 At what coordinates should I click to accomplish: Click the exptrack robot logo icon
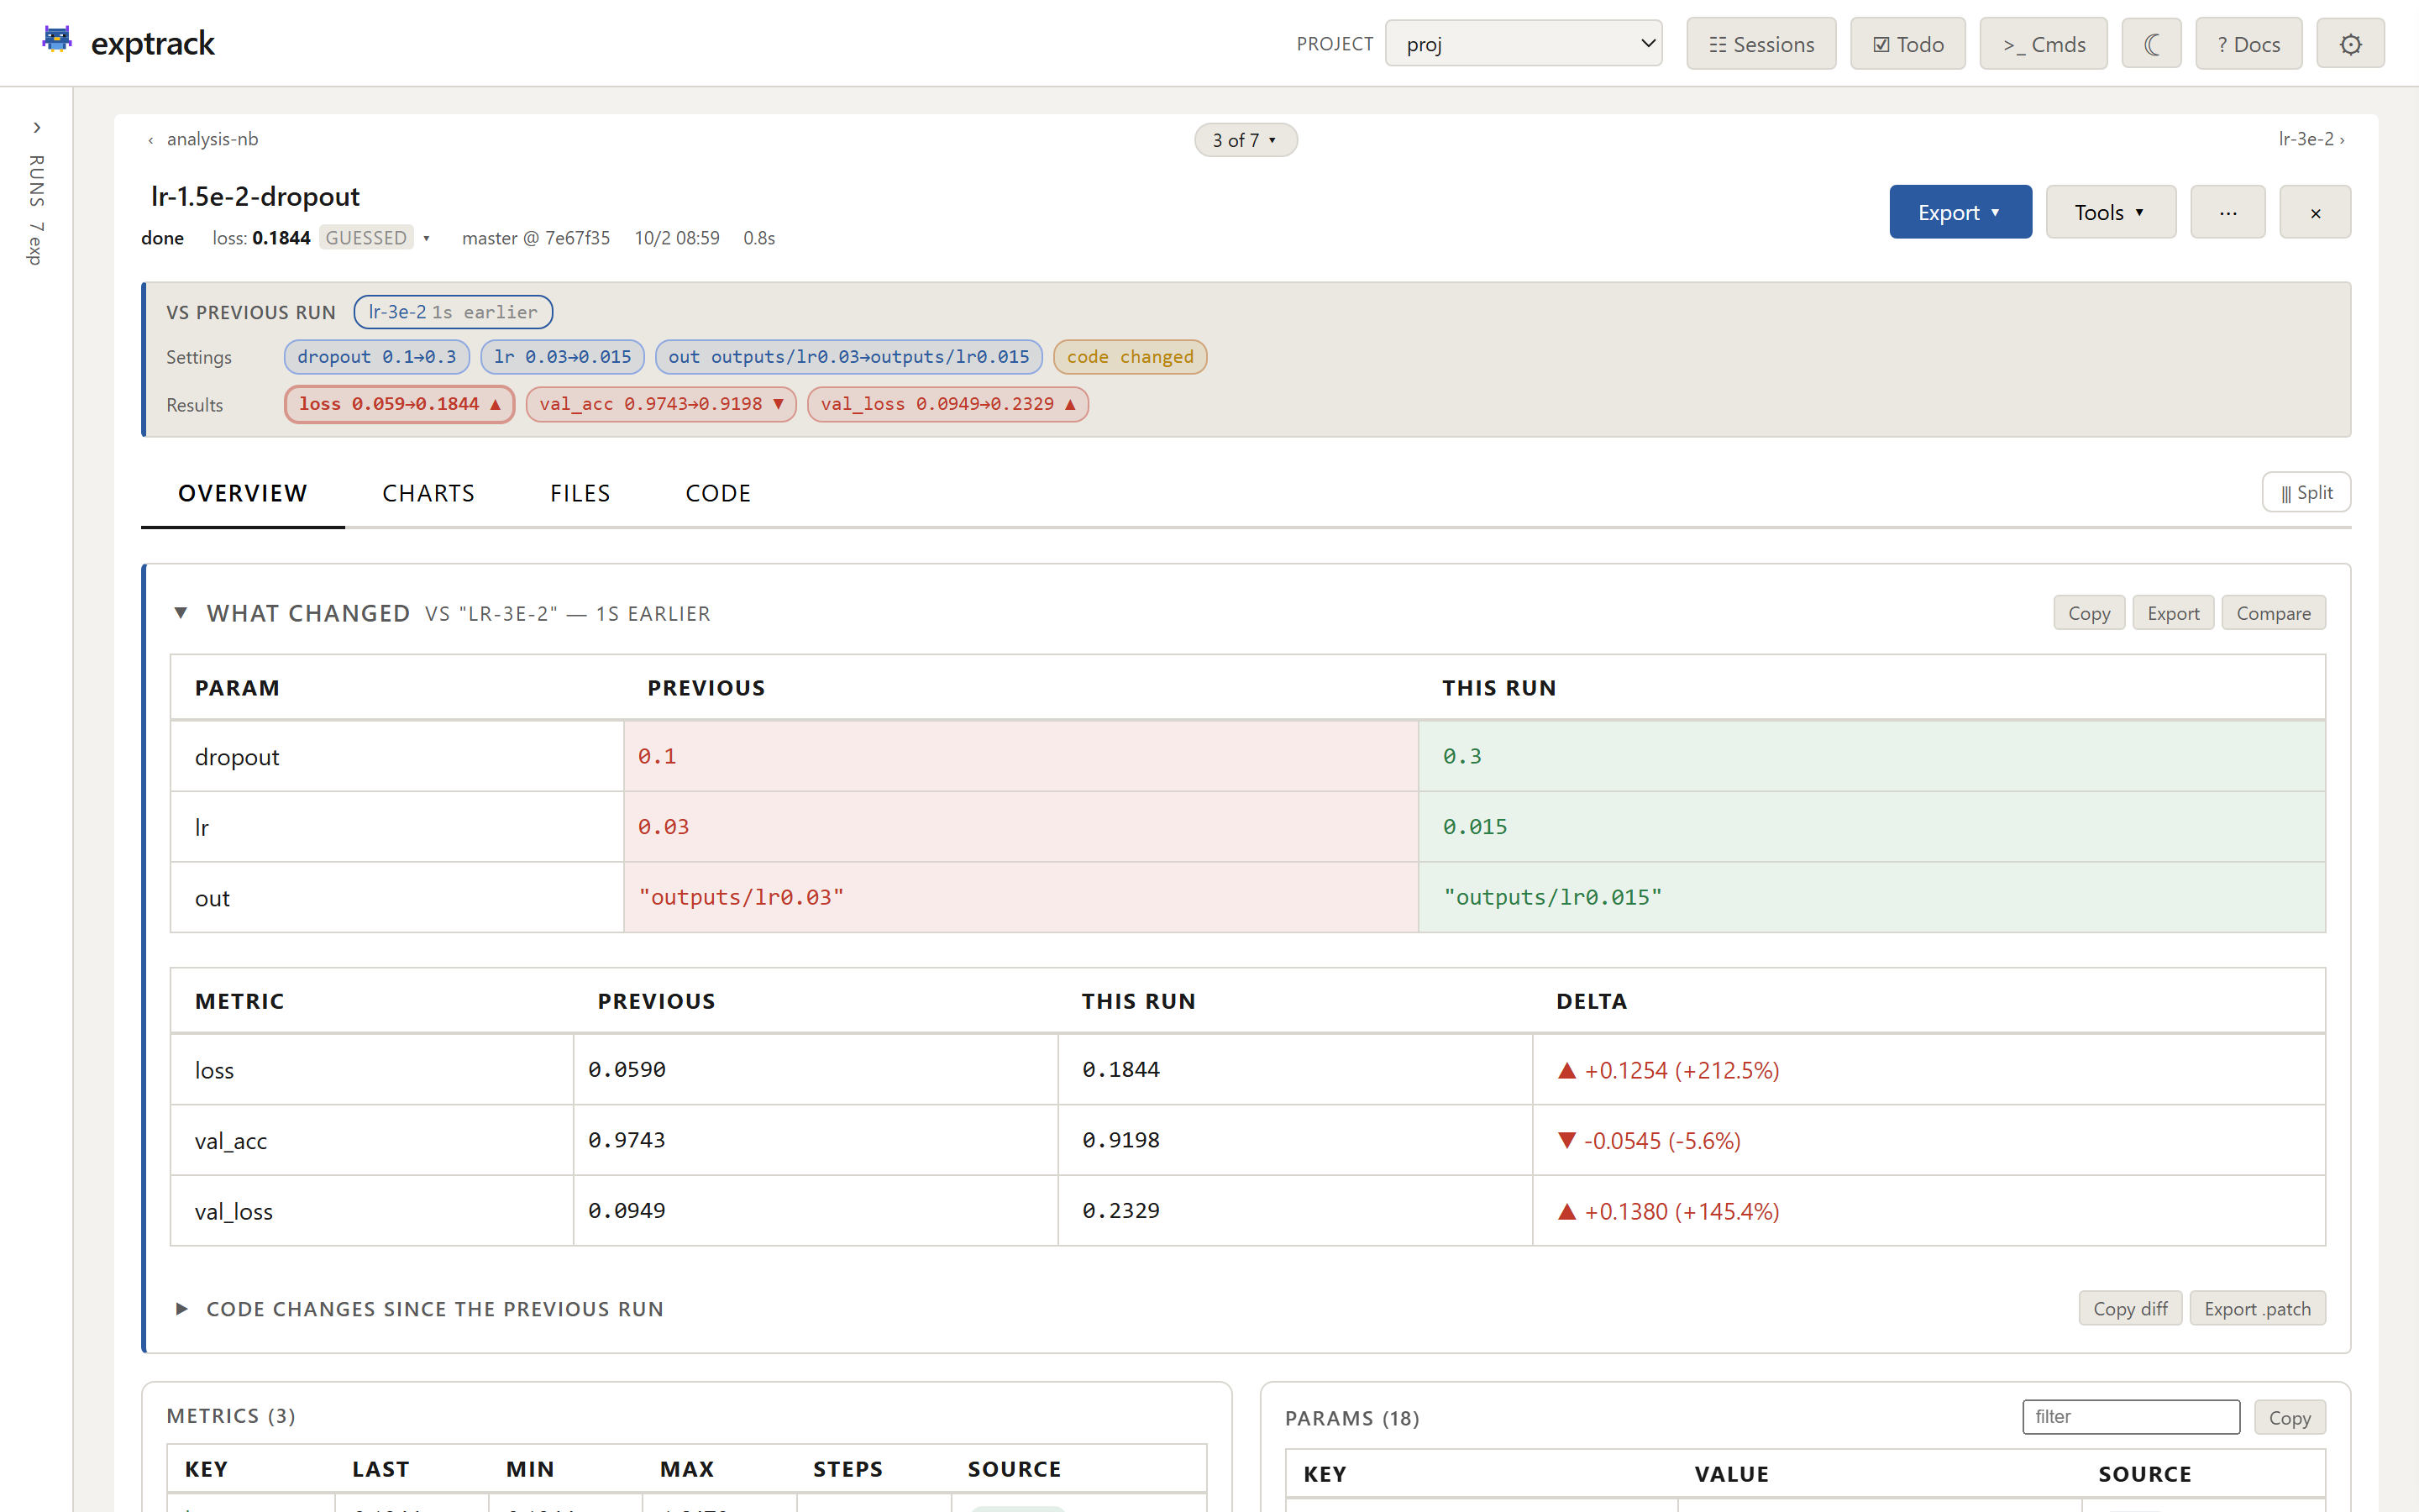pos(57,40)
